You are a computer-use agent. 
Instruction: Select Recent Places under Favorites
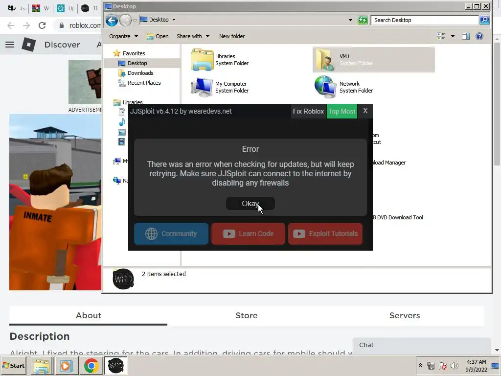pos(139,83)
